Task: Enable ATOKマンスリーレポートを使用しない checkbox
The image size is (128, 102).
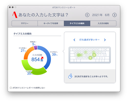Action: (11, 88)
